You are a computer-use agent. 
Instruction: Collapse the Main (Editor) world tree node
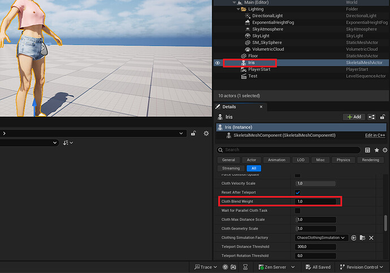pos(235,2)
